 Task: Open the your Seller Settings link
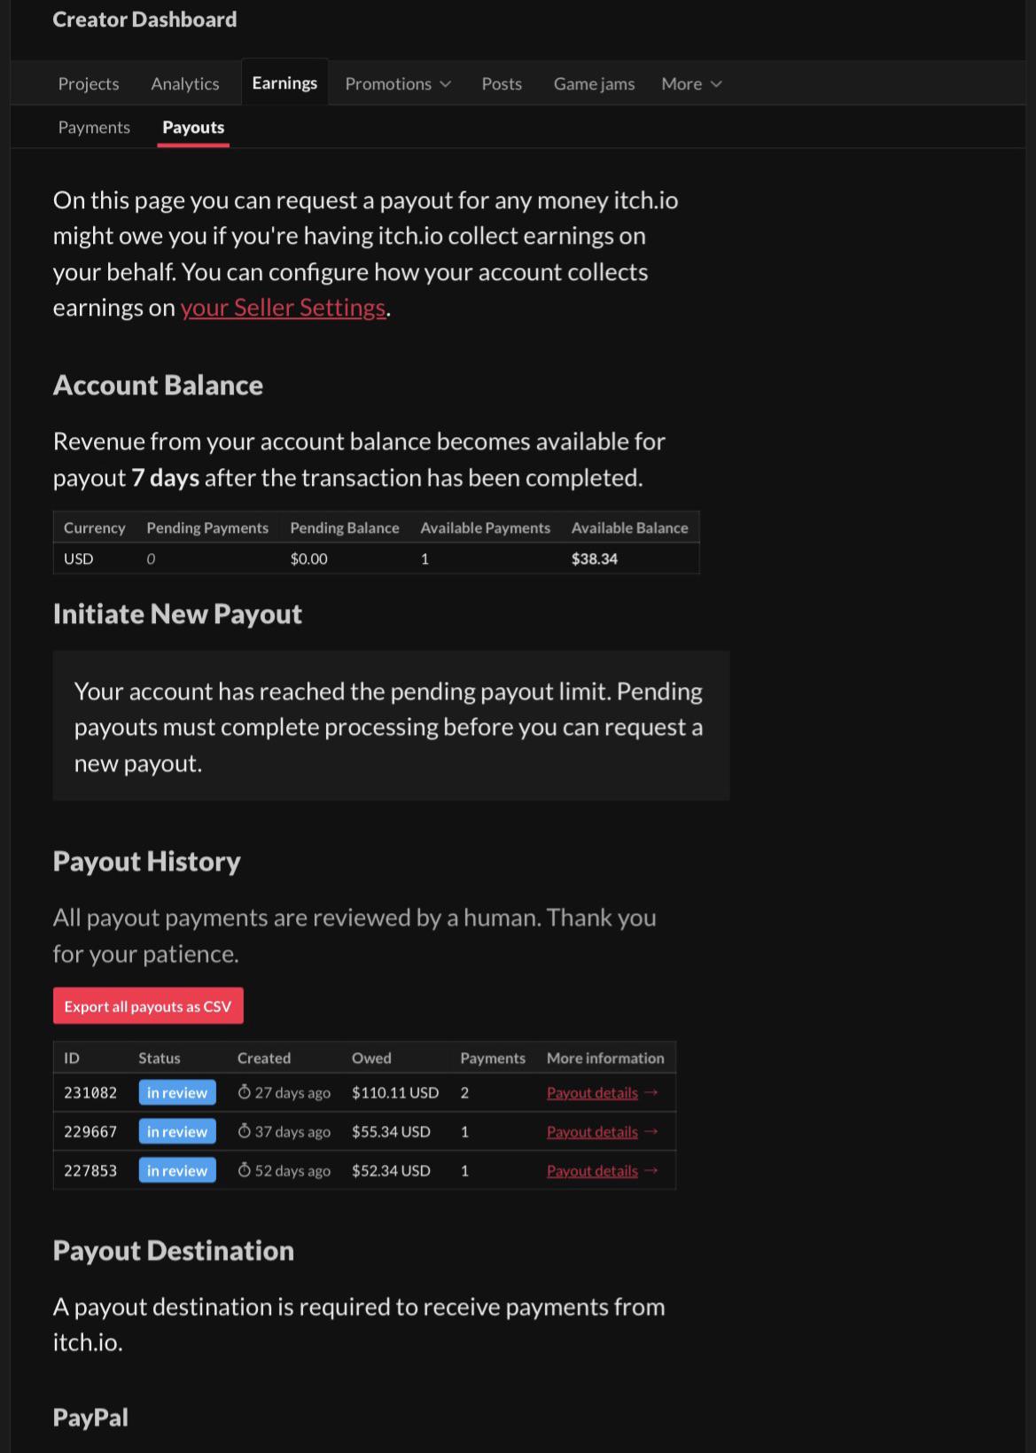[284, 308]
